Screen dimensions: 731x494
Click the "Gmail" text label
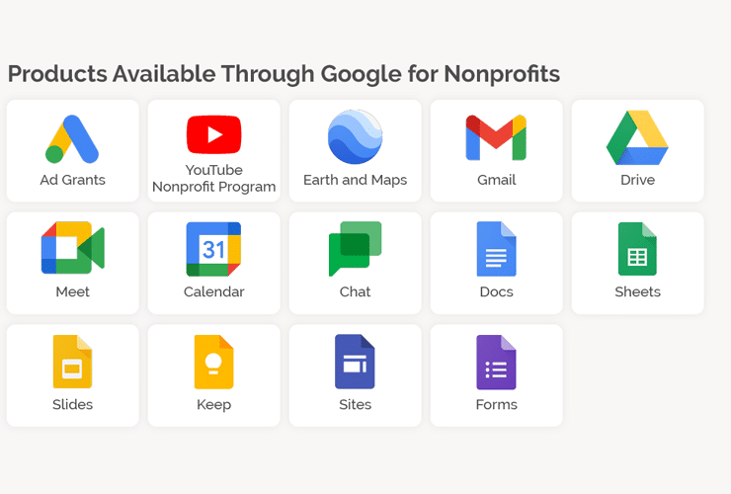pyautogui.click(x=497, y=180)
